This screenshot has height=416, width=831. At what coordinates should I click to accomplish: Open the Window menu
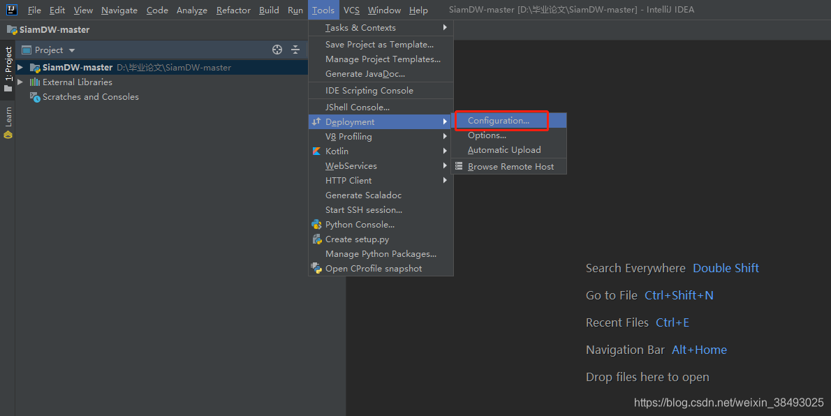384,10
